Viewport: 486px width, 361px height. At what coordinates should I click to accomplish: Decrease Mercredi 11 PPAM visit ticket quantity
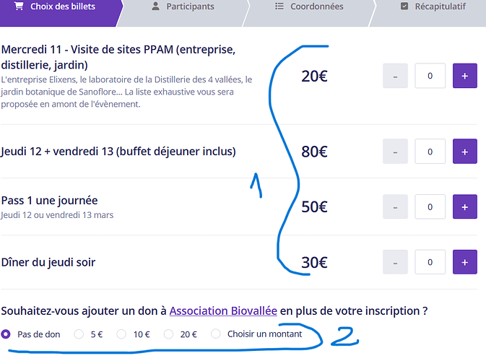(395, 76)
